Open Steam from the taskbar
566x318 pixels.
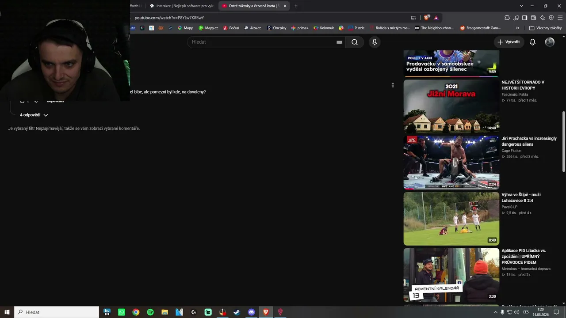[x=237, y=312]
